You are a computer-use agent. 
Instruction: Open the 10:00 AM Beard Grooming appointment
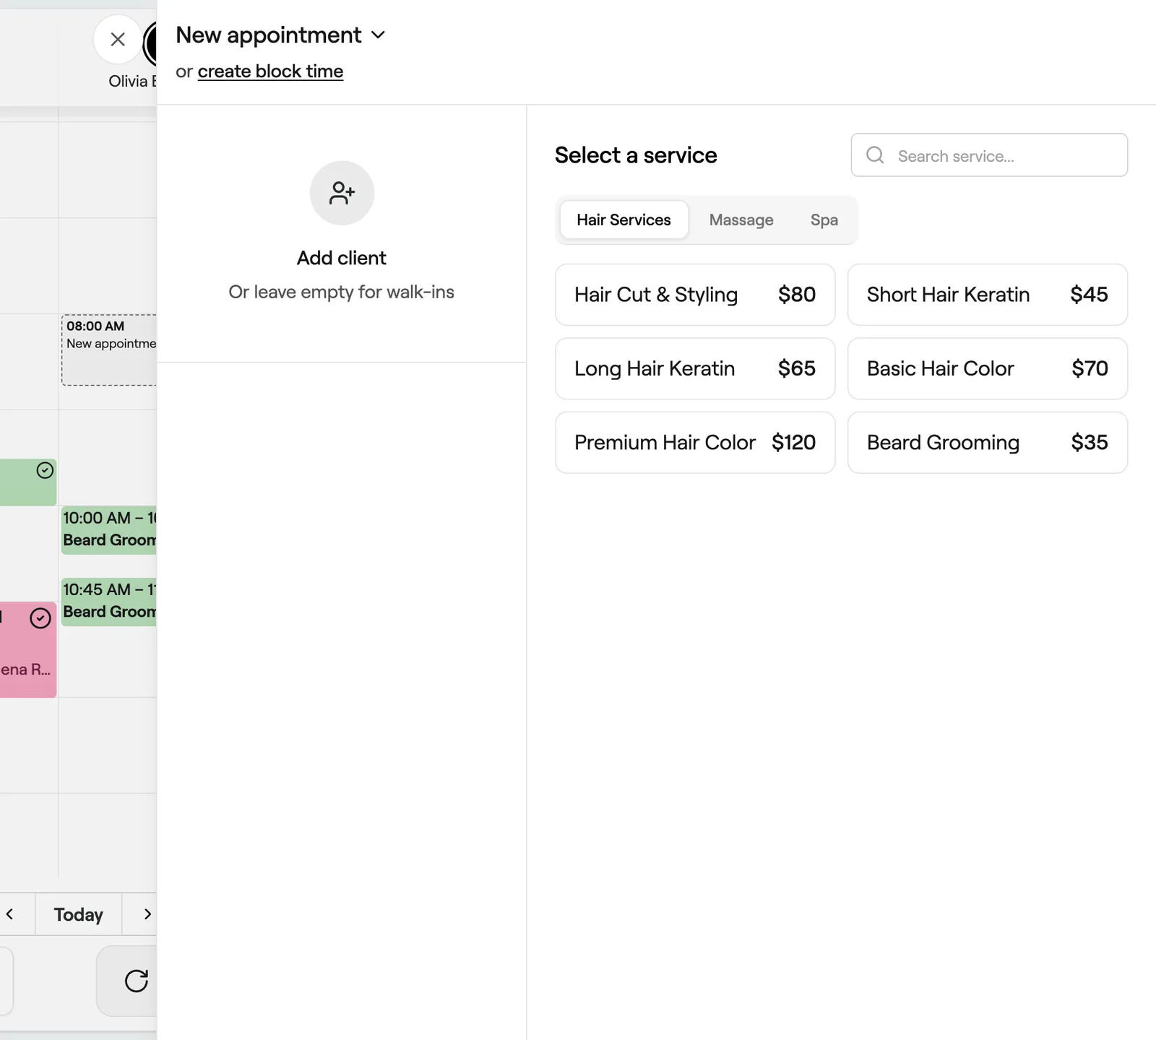pos(109,530)
